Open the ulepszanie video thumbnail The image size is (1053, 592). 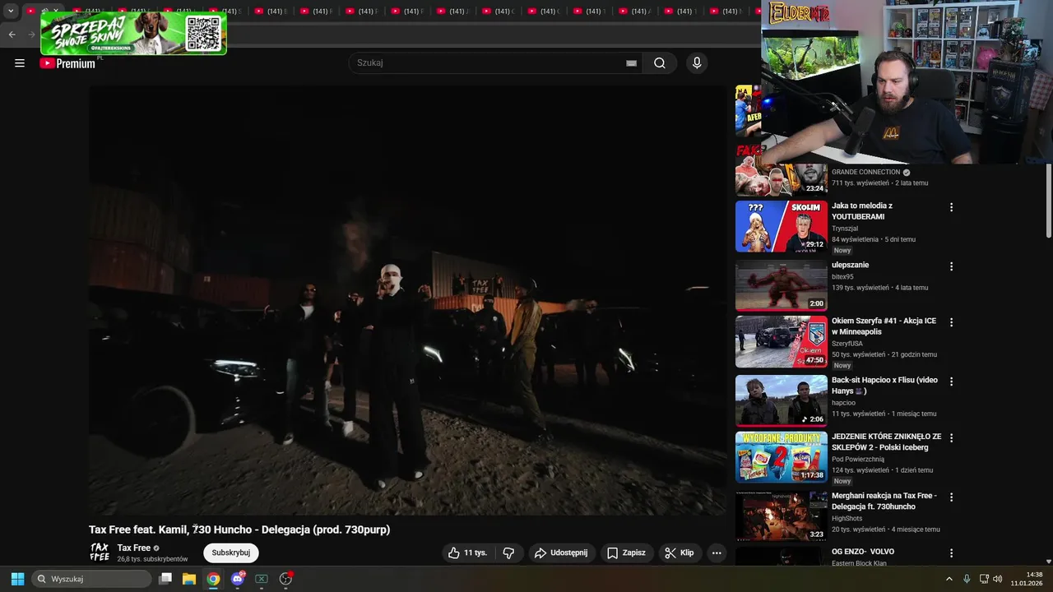coord(782,285)
